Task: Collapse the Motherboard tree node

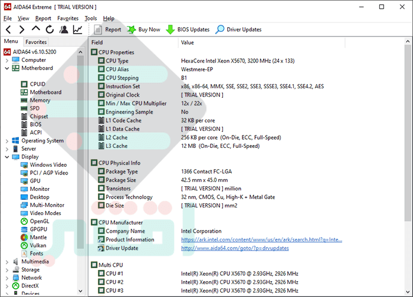Action: 7,68
